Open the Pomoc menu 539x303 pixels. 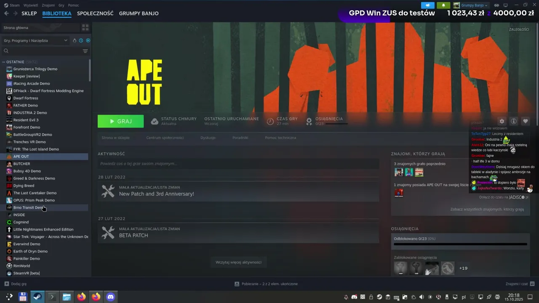point(73,5)
